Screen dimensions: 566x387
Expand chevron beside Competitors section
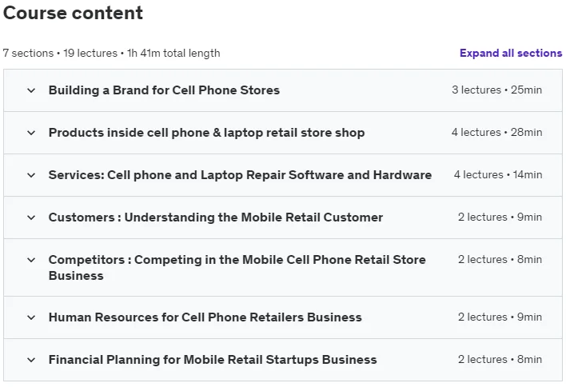pyautogui.click(x=31, y=260)
